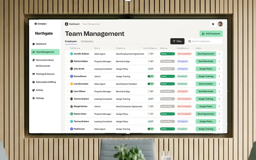Viewport: 256px width, 160px height.
Task: Click the Activity sidebar icon
Action: (x=34, y=90)
